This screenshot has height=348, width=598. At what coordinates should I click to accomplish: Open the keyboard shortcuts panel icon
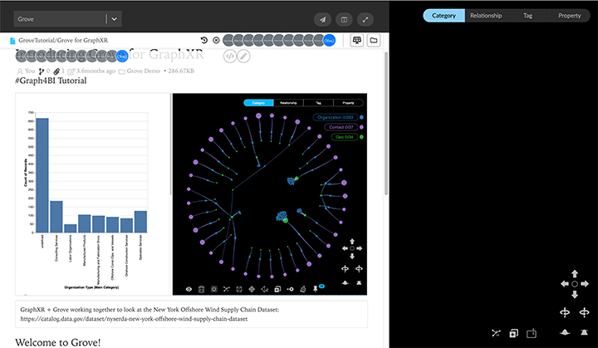pos(357,40)
